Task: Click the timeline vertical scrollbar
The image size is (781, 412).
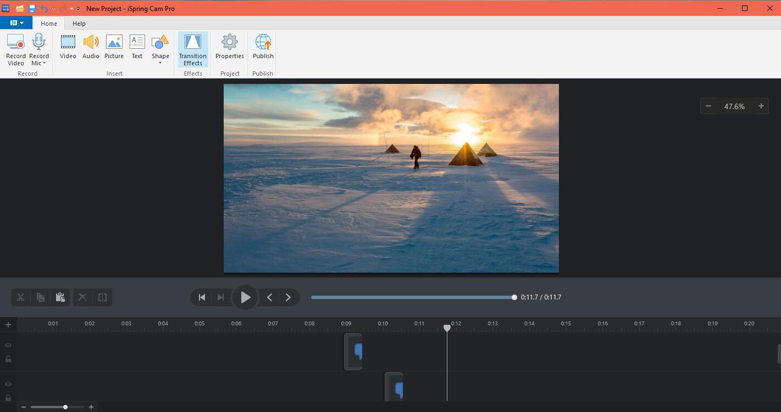Action: [779, 354]
